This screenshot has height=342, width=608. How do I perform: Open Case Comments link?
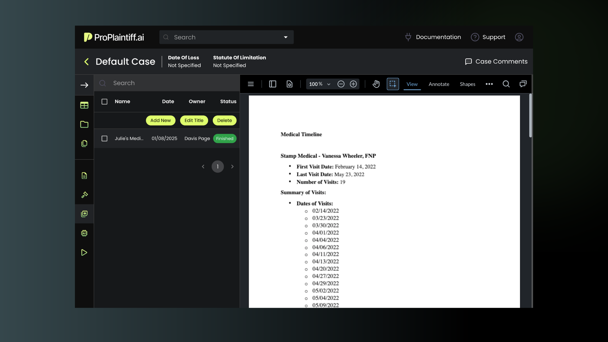tap(496, 62)
